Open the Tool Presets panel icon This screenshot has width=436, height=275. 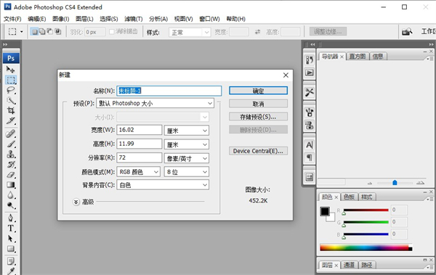[310, 92]
